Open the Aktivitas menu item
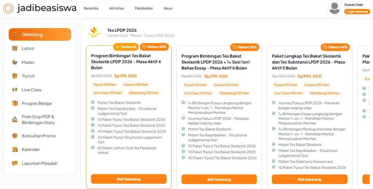Screen dimensions: 373x189 point(116,8)
